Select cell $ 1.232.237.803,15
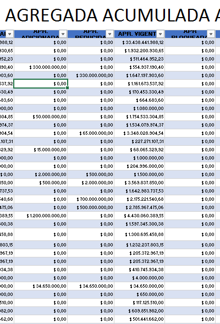220x324 pixels. [x=140, y=245]
